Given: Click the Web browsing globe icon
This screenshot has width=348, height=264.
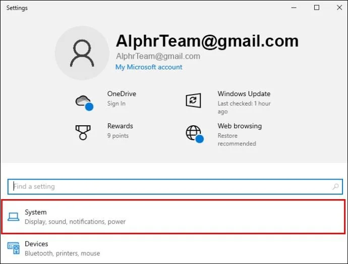Looking at the screenshot, I should [194, 133].
